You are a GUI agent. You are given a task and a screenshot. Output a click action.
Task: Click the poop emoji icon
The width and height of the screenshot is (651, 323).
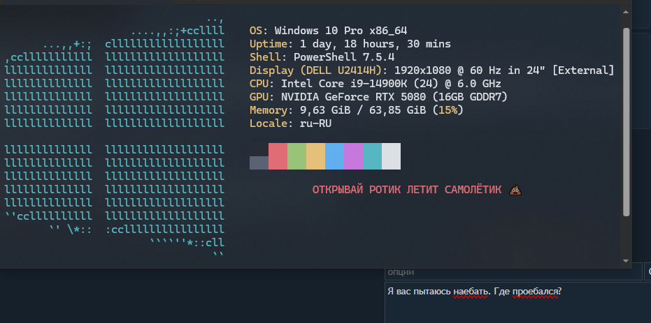click(x=515, y=190)
